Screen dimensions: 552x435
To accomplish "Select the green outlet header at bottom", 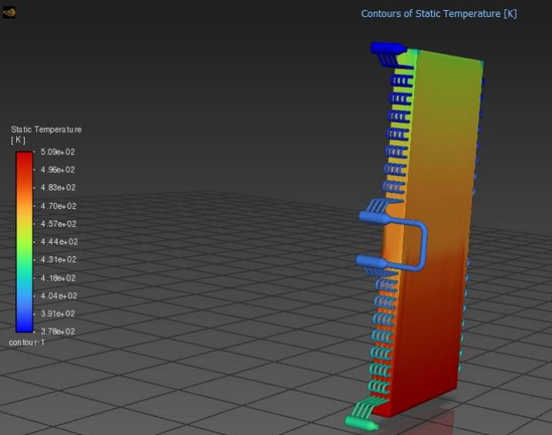I will pos(361,423).
